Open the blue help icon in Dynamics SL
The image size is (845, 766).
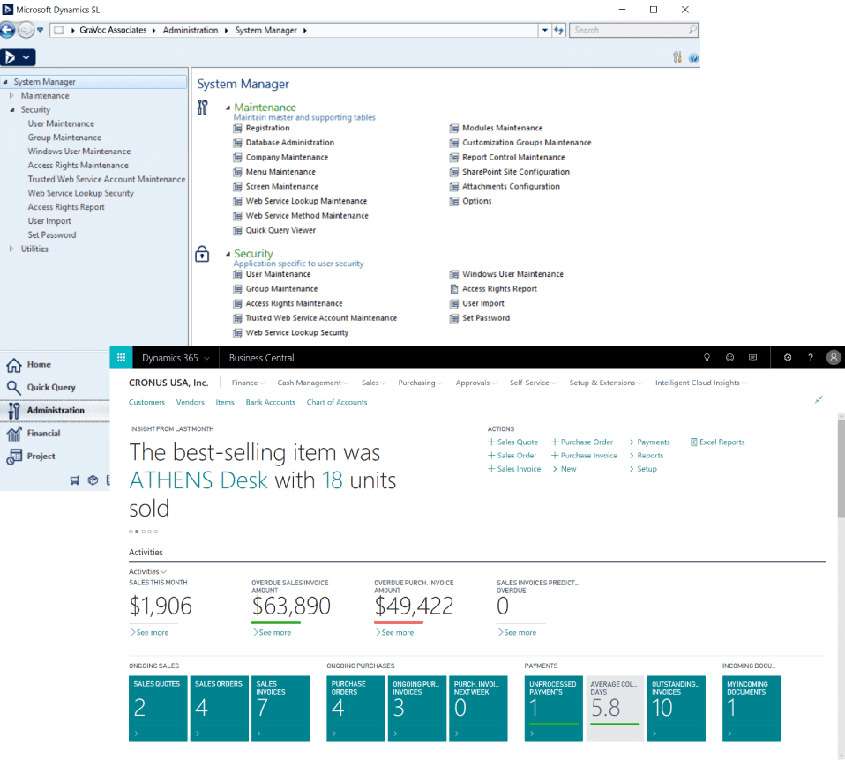(693, 58)
